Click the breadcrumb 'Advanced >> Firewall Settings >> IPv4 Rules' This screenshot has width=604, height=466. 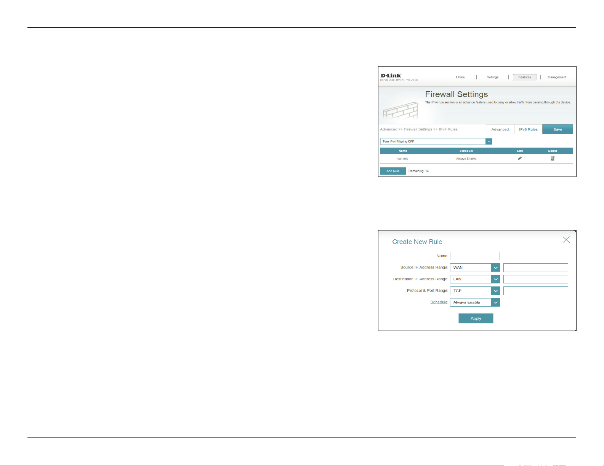click(419, 129)
